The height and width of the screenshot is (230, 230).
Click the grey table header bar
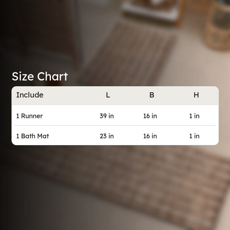(115, 95)
